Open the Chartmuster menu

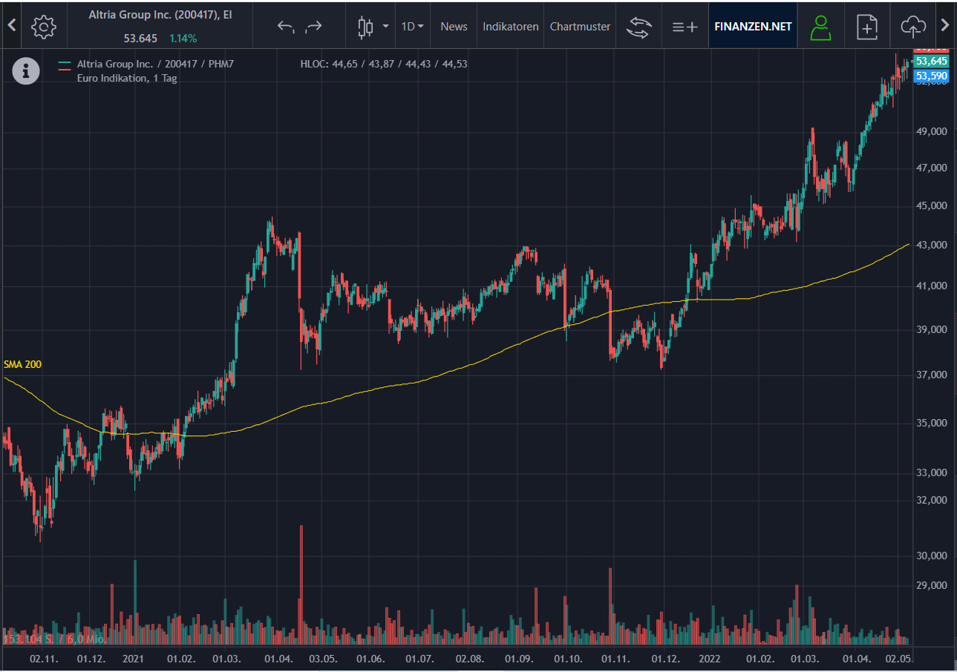tap(580, 26)
